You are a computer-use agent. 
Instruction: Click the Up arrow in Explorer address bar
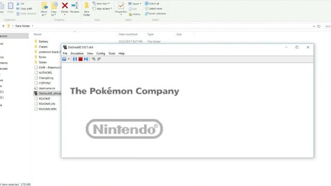3,26
